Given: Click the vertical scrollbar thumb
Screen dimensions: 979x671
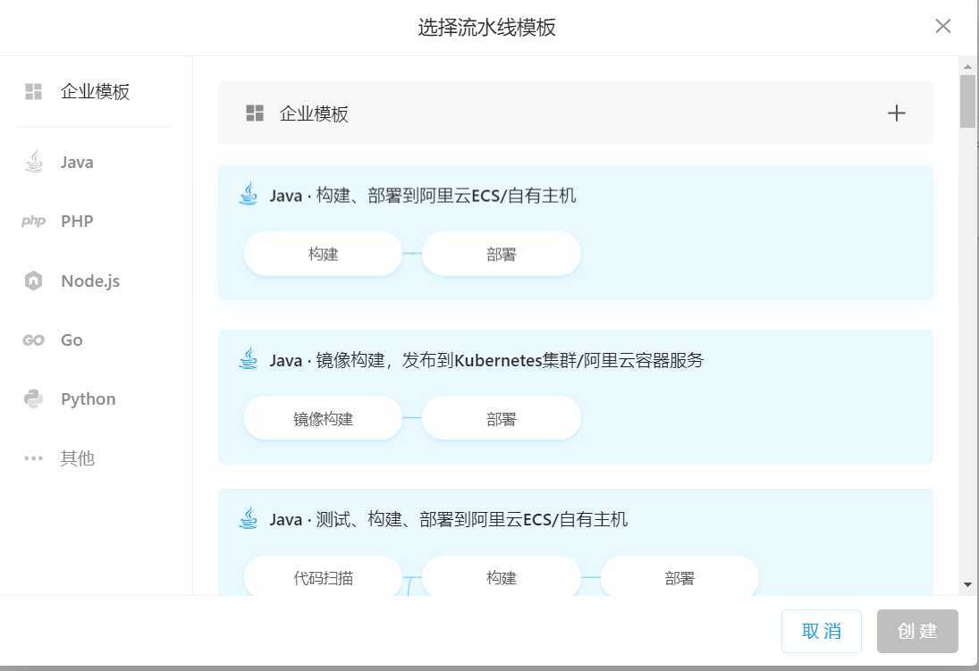Looking at the screenshot, I should click(x=967, y=101).
